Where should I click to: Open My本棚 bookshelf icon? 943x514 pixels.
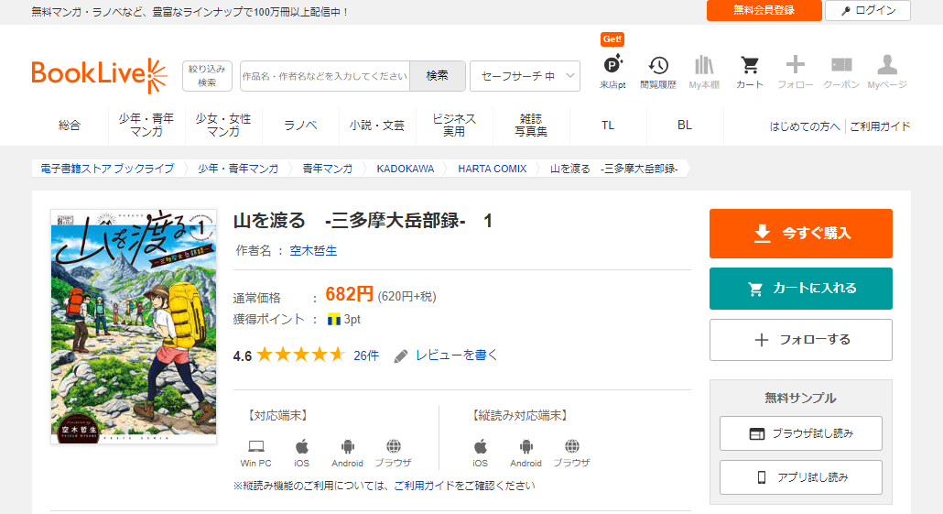pyautogui.click(x=703, y=66)
